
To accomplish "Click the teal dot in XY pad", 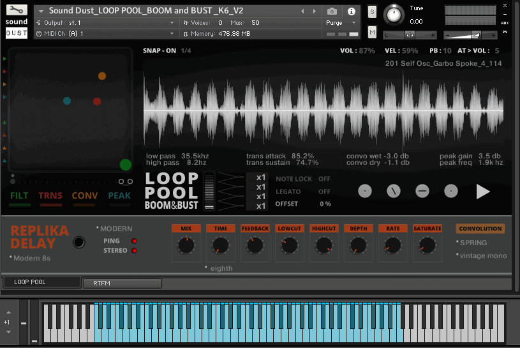I will click(x=67, y=101).
